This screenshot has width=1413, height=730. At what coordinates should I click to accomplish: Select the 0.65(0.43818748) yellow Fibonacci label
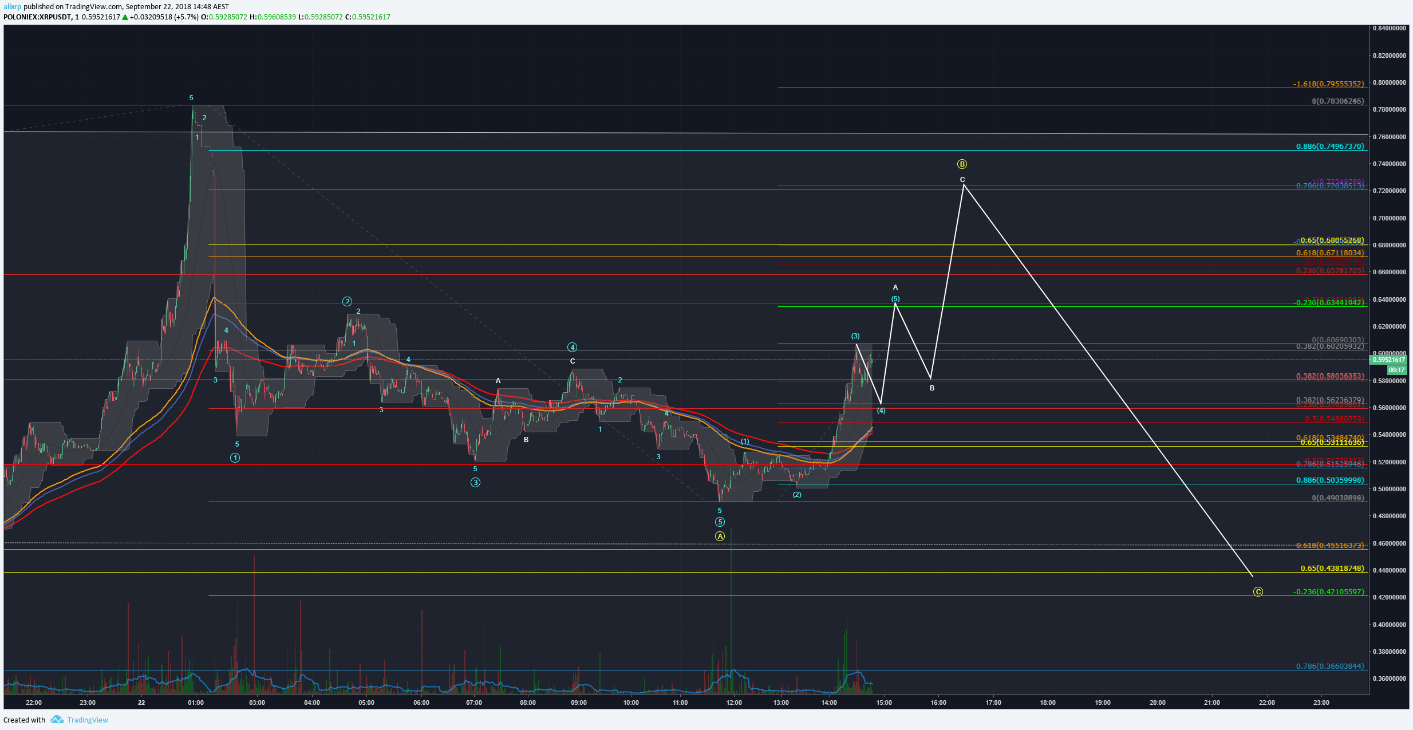(x=1332, y=569)
